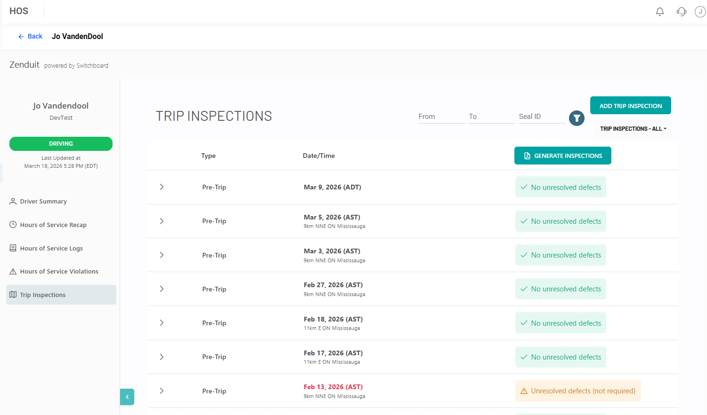Click the Seal ID input field
This screenshot has width=707, height=415.
542,117
